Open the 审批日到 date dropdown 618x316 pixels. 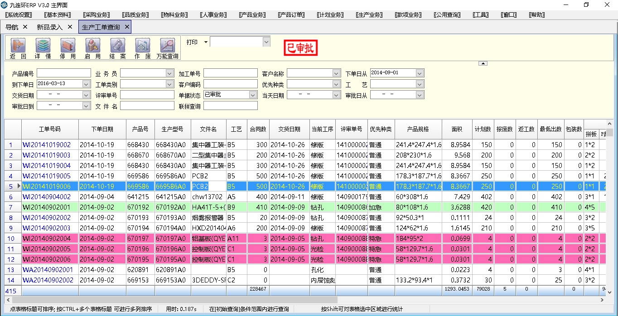[87, 105]
